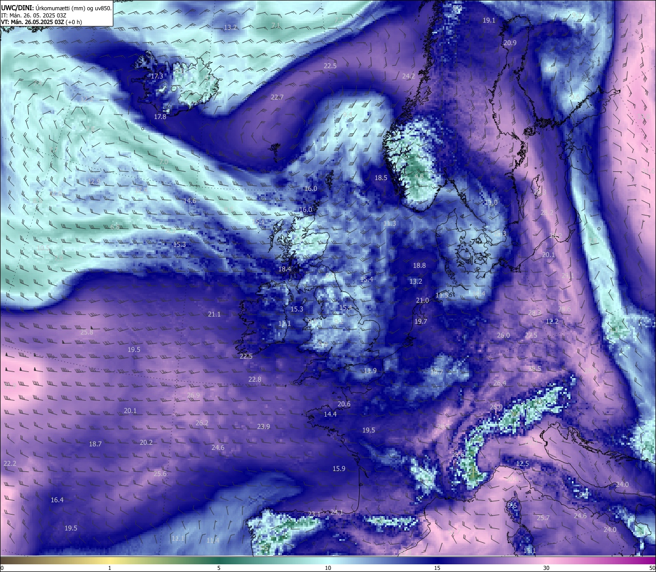Click the 25.8 value over the Atlantic
This screenshot has width=656, height=572.
pyautogui.click(x=87, y=332)
